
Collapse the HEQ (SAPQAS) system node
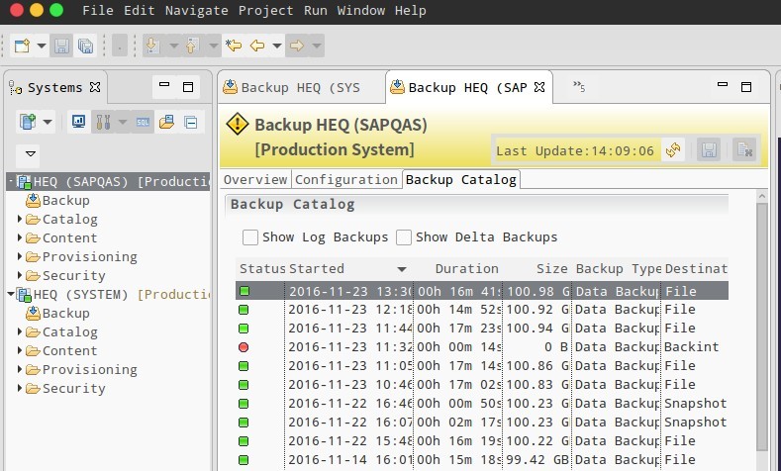click(x=11, y=181)
